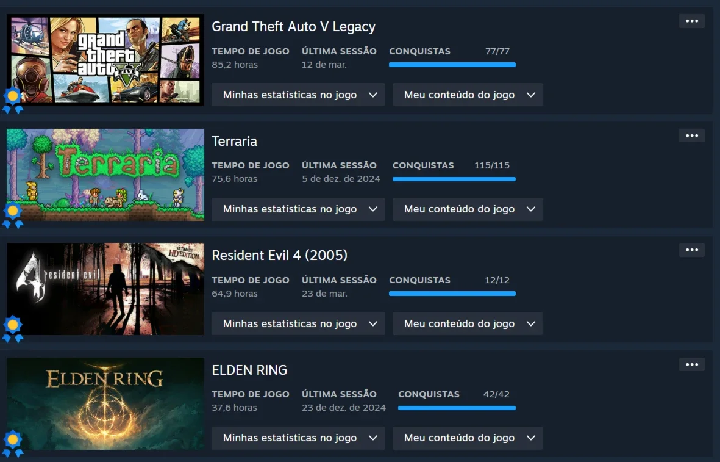The height and width of the screenshot is (462, 720).
Task: Open the three-dot menu for Grand Theft Auto V Legacy
Action: coord(691,21)
